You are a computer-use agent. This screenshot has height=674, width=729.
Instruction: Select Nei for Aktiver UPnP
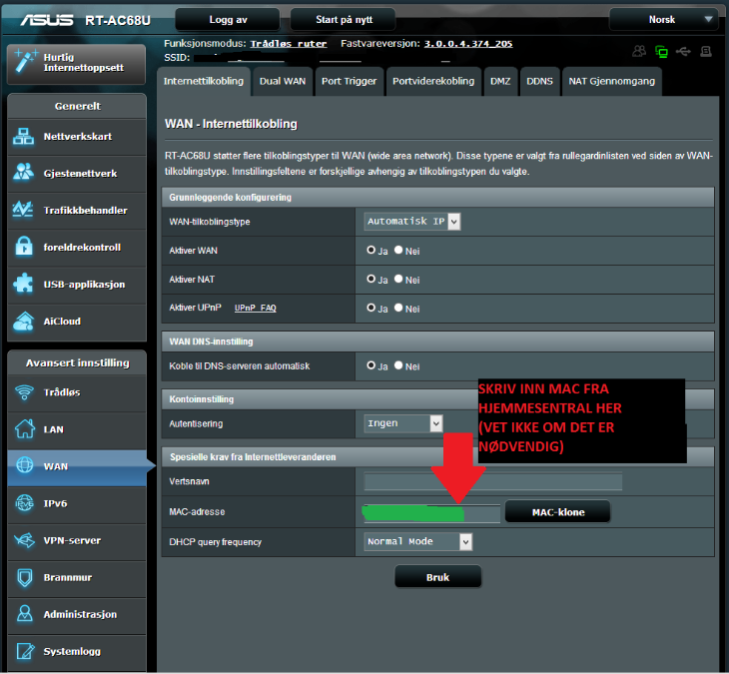pyautogui.click(x=398, y=308)
